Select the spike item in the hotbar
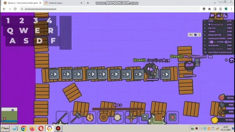This screenshot has width=235, height=132. (x=117, y=117)
